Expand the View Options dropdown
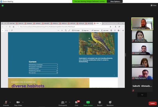This screenshot has width=158, height=107. click(x=115, y=1)
